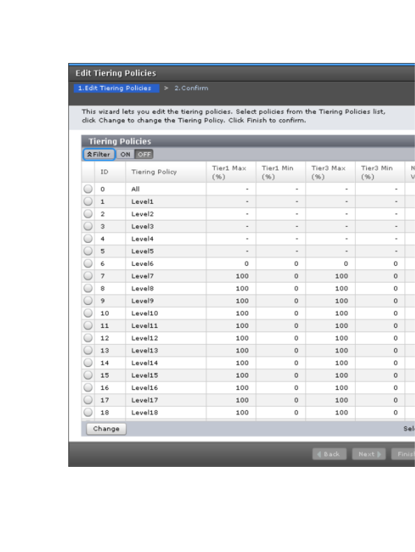Screen dimensions: 415x552
Task: Select the Level7 radio button
Action: click(88, 276)
